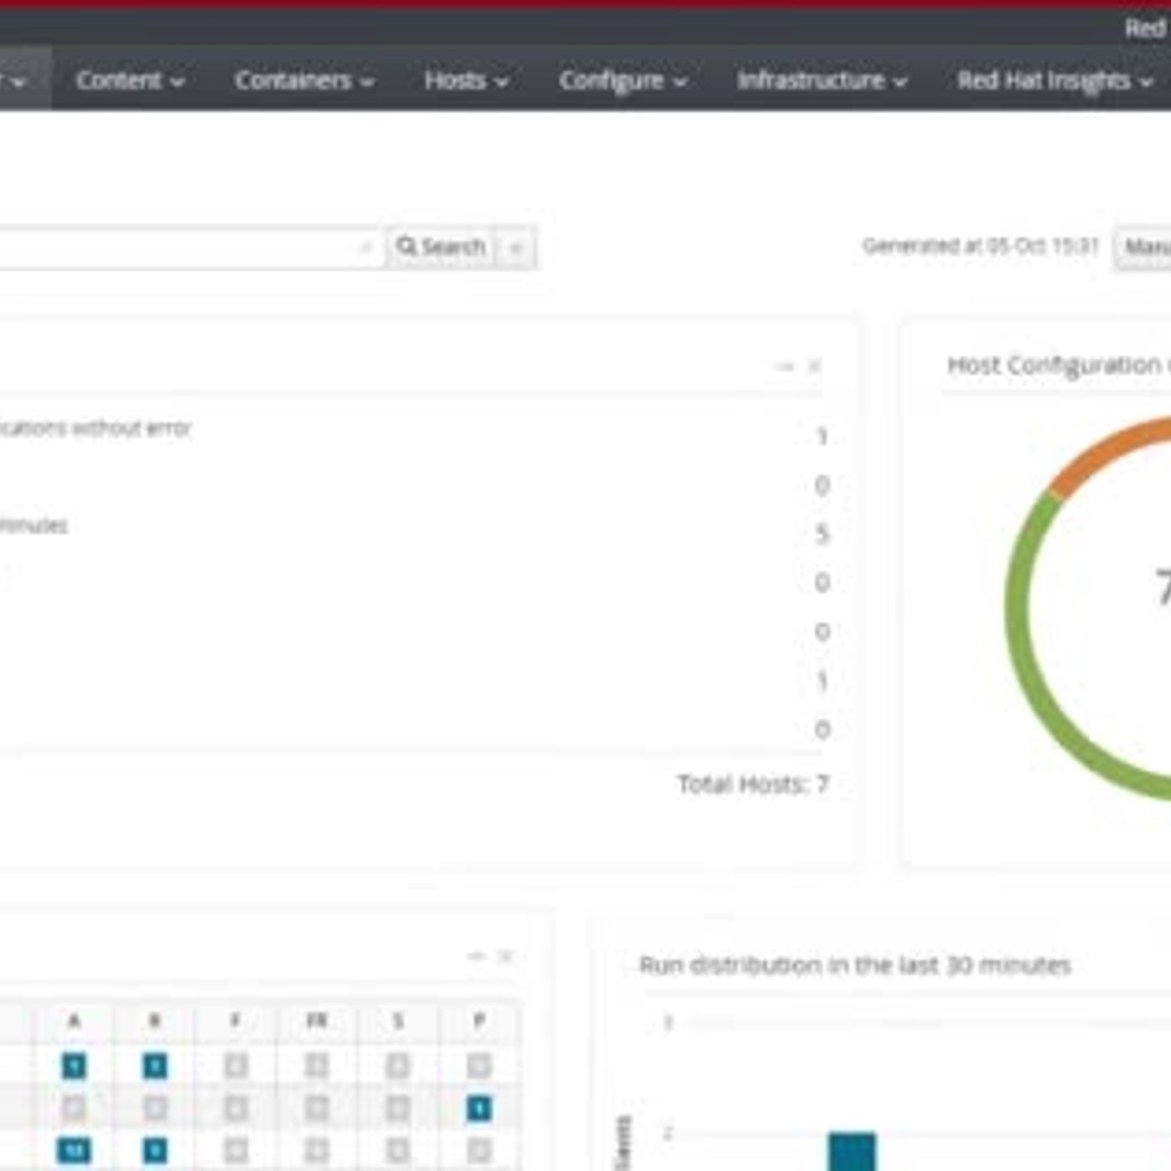The height and width of the screenshot is (1171, 1171).
Task: Click the 'Run distribution in the last 30 minutes' title
Action: [855, 965]
